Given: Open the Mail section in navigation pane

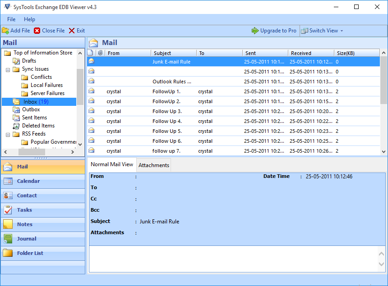Looking at the screenshot, I should pyautogui.click(x=43, y=167).
